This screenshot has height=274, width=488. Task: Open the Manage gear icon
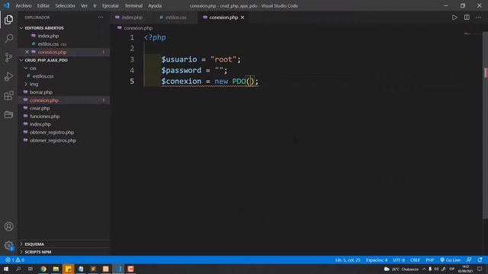pyautogui.click(x=8, y=245)
